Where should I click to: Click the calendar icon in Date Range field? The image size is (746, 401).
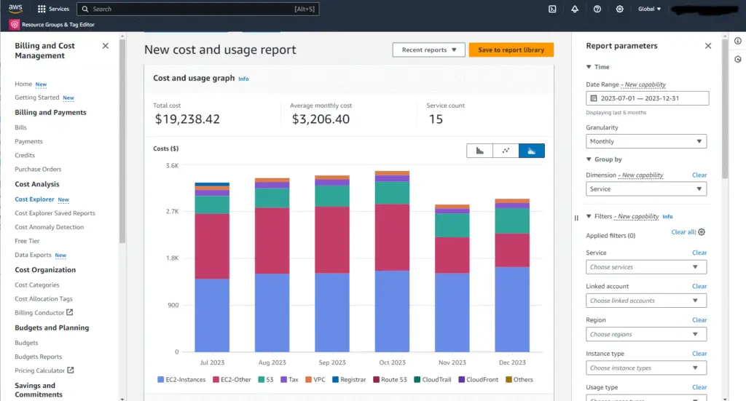click(x=593, y=98)
